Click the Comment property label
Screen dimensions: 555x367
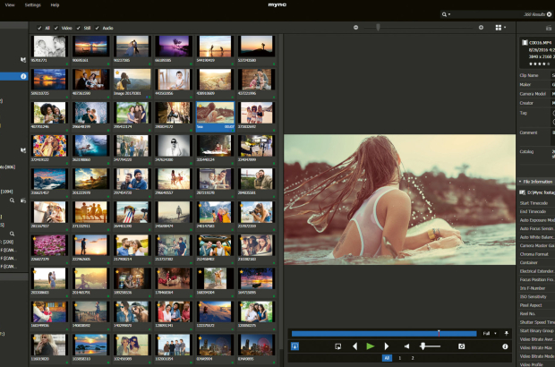tap(528, 132)
